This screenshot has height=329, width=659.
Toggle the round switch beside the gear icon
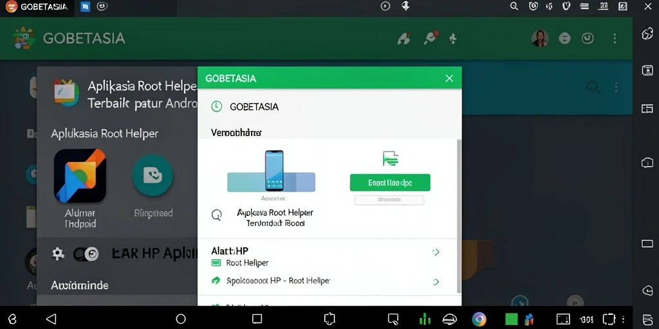[x=86, y=254]
